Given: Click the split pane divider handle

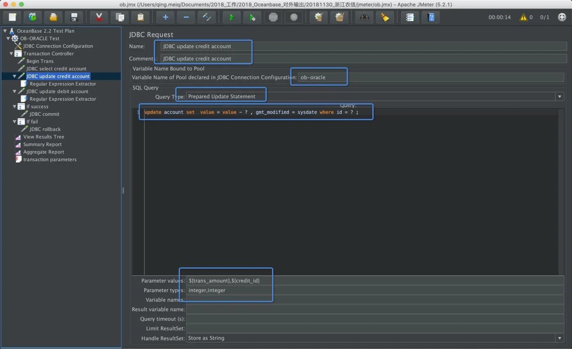Looking at the screenshot, I should pos(123,190).
